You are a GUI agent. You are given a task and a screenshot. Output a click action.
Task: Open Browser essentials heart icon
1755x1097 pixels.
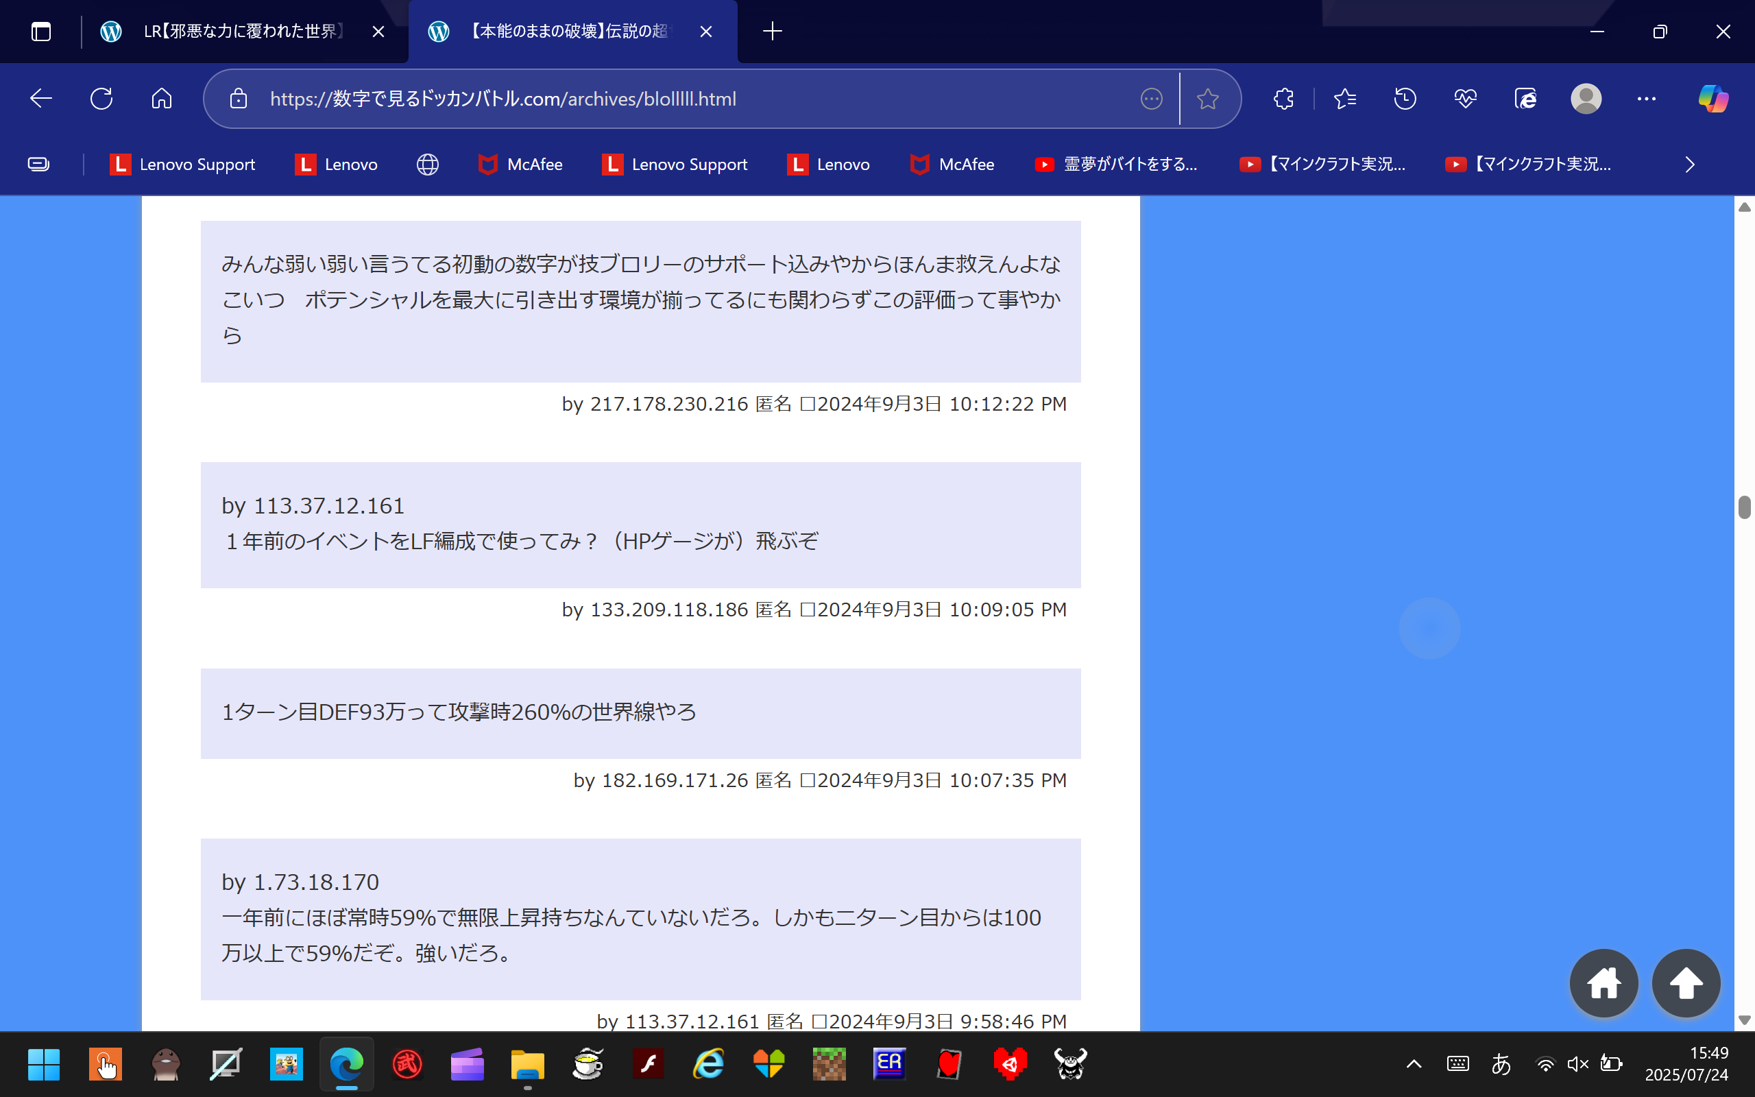[1466, 99]
